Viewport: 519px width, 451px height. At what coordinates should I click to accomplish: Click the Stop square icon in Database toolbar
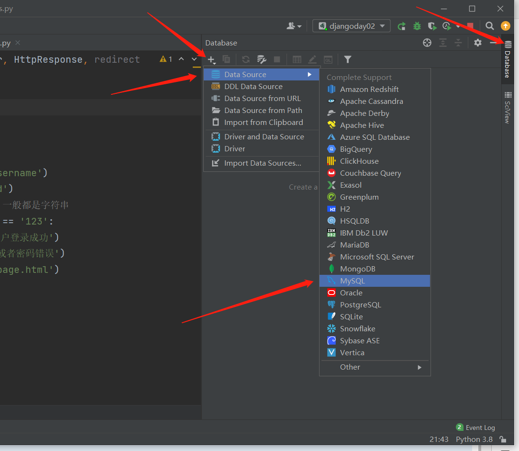point(277,59)
